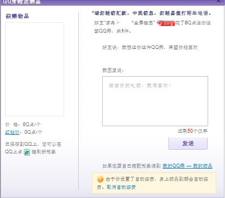Click the 我回复说 label

tap(113, 70)
